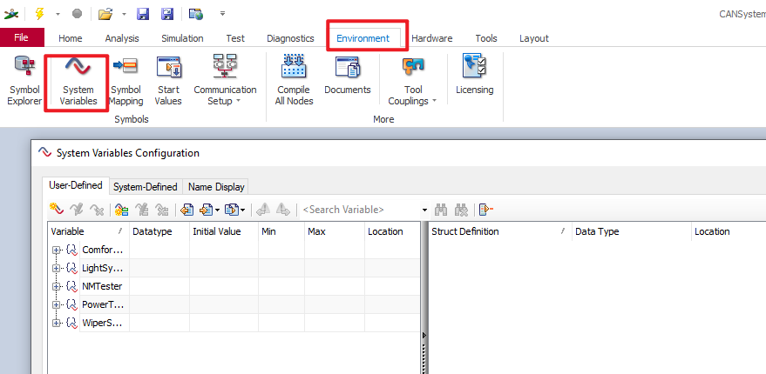Screen dimensions: 766x374
Task: Open the export variables dropdown arrow
Action: coord(217,210)
